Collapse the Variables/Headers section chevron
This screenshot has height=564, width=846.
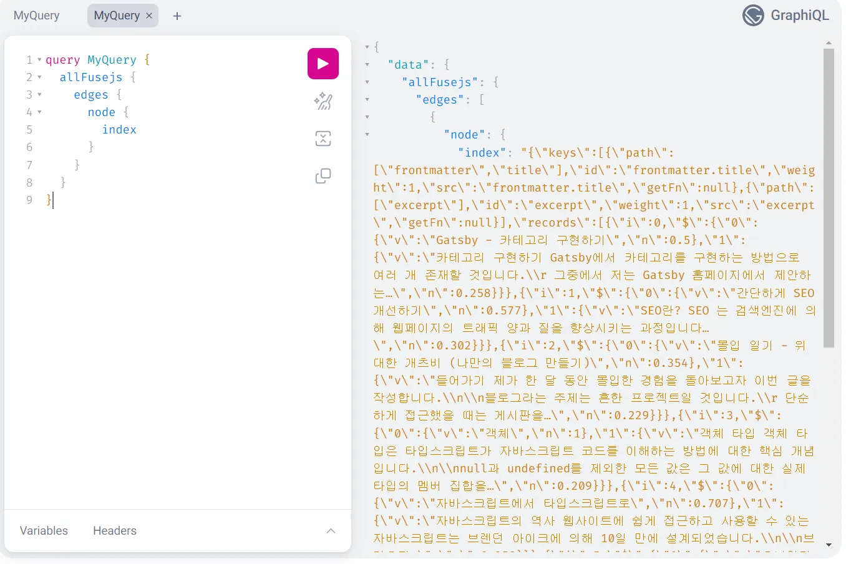(x=331, y=530)
